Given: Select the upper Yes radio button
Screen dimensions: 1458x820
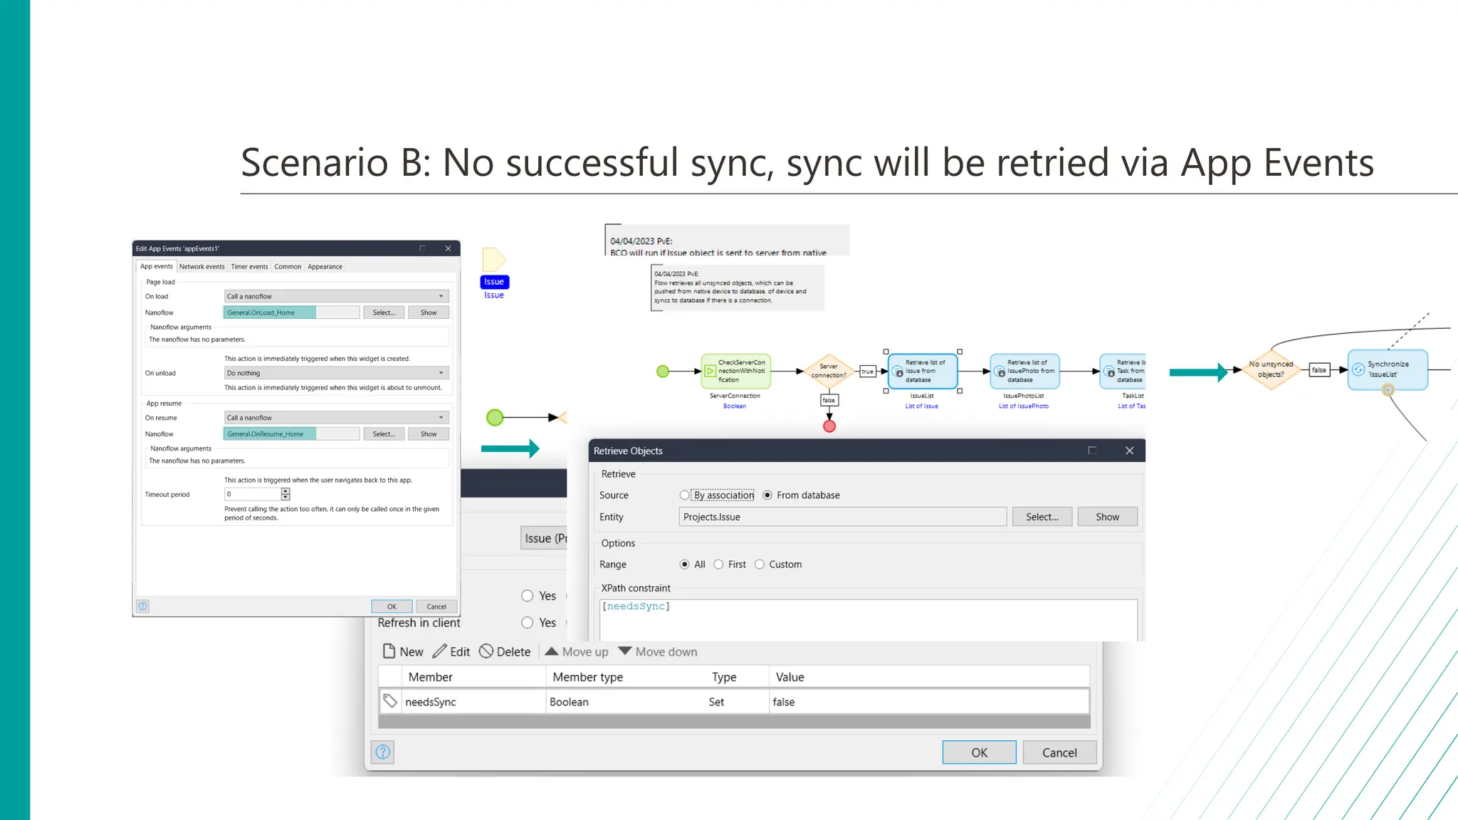Looking at the screenshot, I should 528,596.
